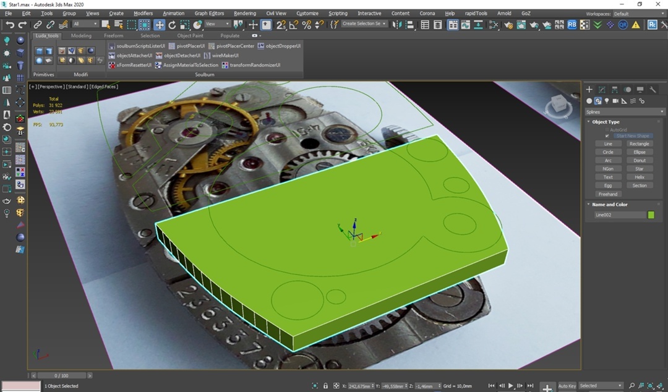Viewport: 668px width, 392px height.
Task: Click the Unlink Selection icon
Action: coord(50,25)
